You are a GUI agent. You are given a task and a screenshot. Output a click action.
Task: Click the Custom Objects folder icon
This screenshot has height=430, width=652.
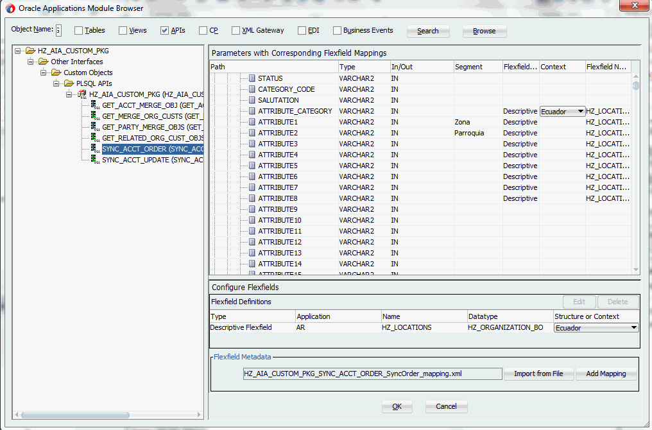[56, 73]
